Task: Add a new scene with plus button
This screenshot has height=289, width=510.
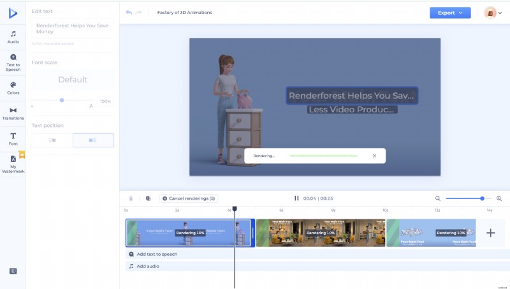Action: tap(490, 233)
